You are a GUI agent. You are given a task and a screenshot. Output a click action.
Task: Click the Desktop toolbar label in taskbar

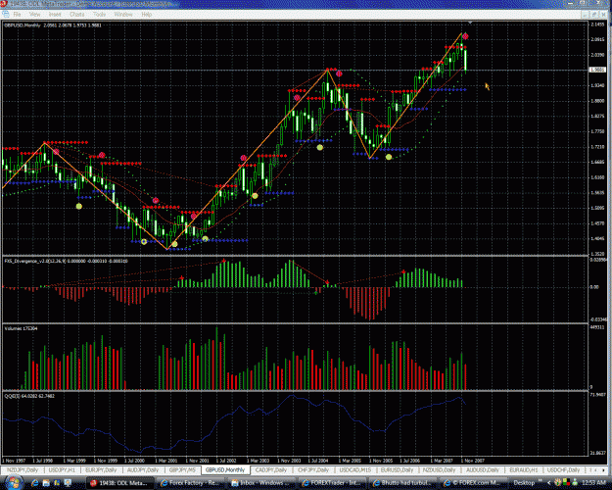(524, 483)
